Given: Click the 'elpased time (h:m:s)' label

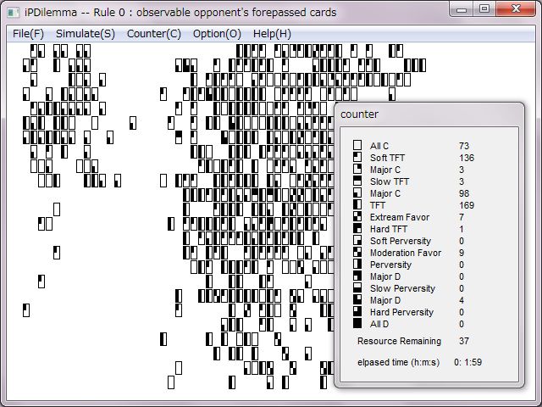Looking at the screenshot, I should [x=399, y=362].
